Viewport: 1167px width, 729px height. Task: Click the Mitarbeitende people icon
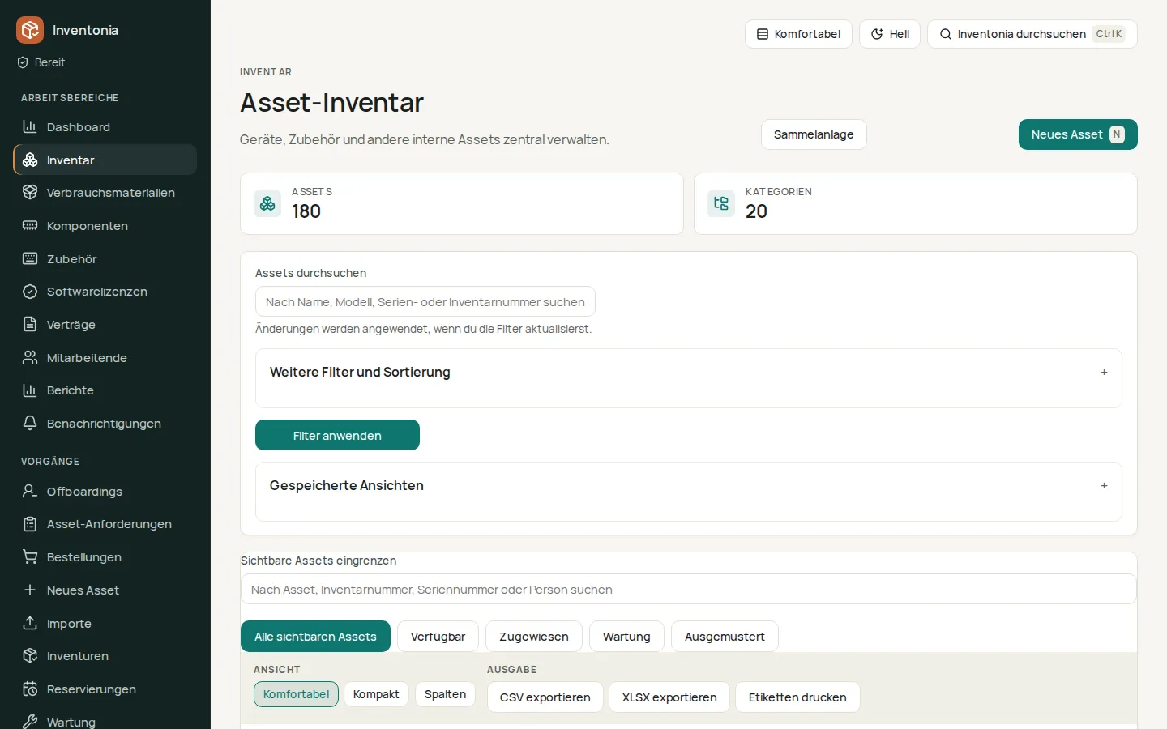30,357
